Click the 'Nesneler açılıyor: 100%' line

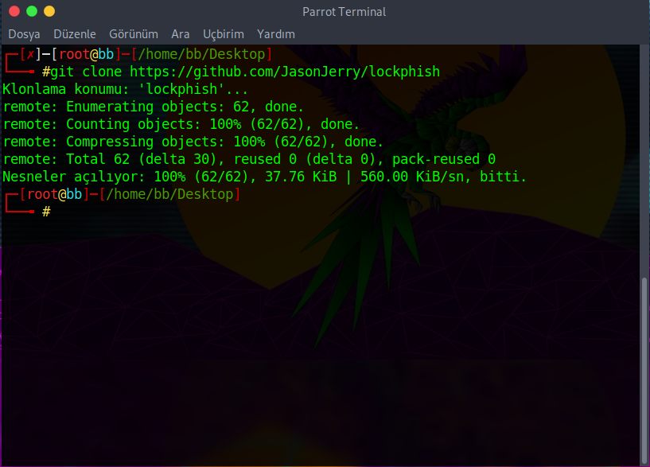click(264, 177)
